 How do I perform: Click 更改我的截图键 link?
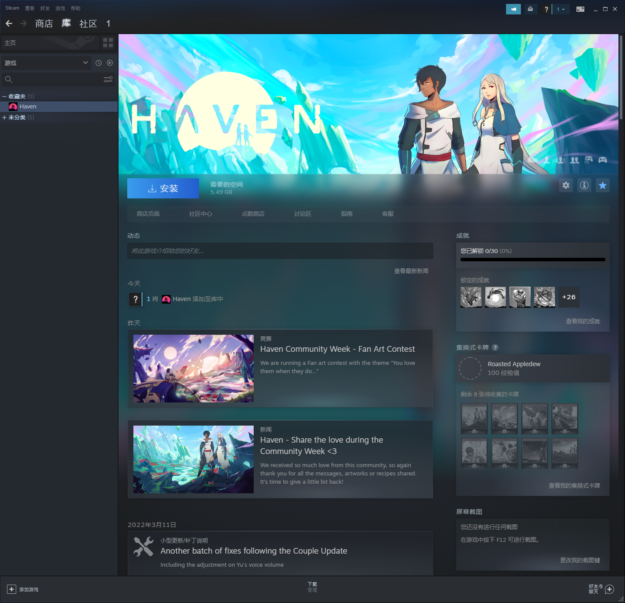pyautogui.click(x=580, y=560)
